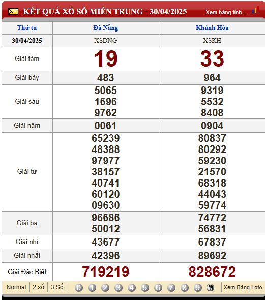
Task: Click the XSDNG code text
Action: 106,41
